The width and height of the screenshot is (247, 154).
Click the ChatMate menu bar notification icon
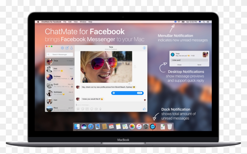pos(175,22)
